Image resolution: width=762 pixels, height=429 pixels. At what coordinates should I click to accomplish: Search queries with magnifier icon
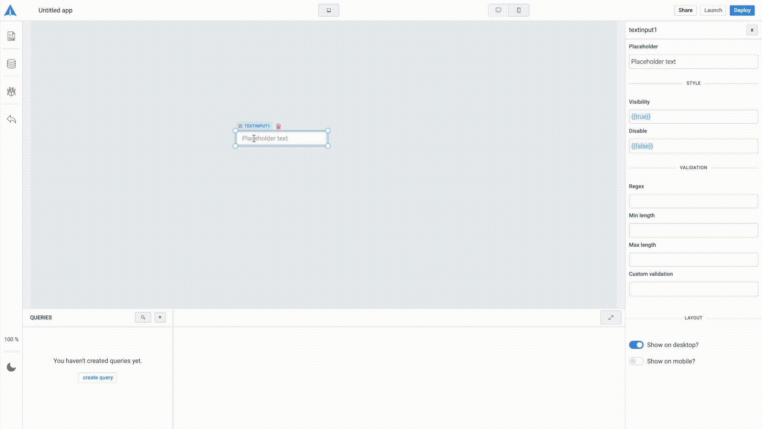pyautogui.click(x=143, y=317)
